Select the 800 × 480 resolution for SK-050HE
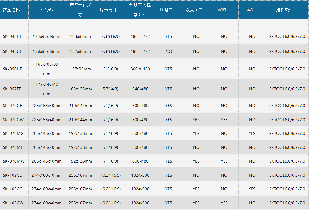 tap(140, 69)
